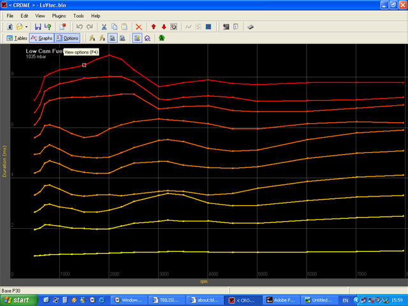The width and height of the screenshot is (408, 306).
Task: Open the Plugins menu
Action: point(59,15)
